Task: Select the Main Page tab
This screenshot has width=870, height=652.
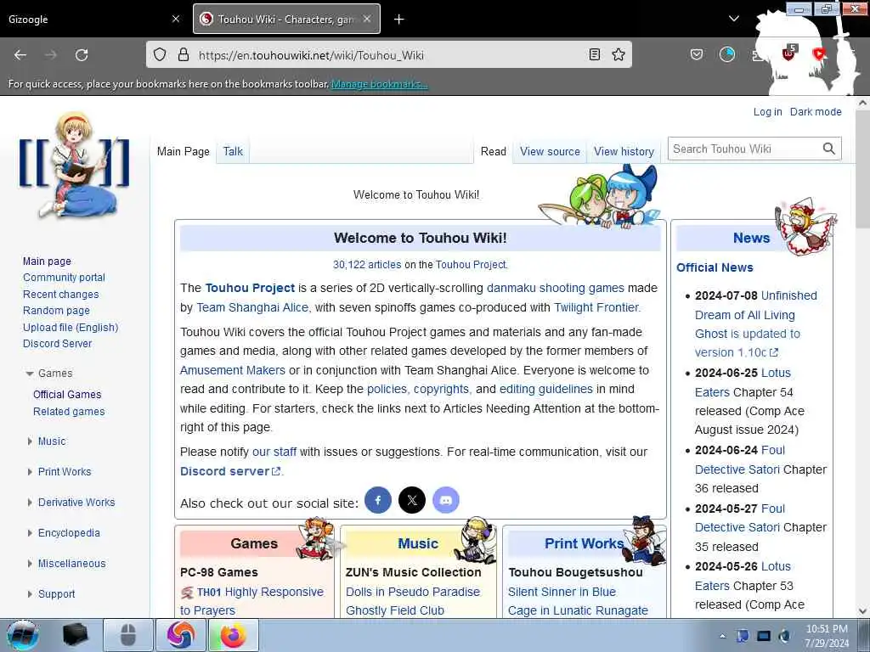Action: 184,151
